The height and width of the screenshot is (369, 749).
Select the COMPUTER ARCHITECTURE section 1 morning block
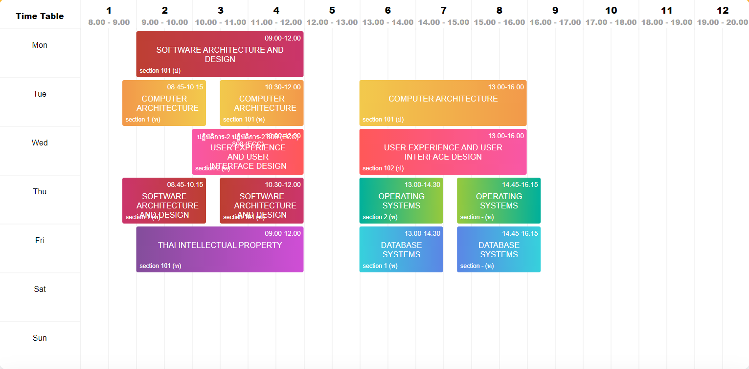(x=164, y=102)
